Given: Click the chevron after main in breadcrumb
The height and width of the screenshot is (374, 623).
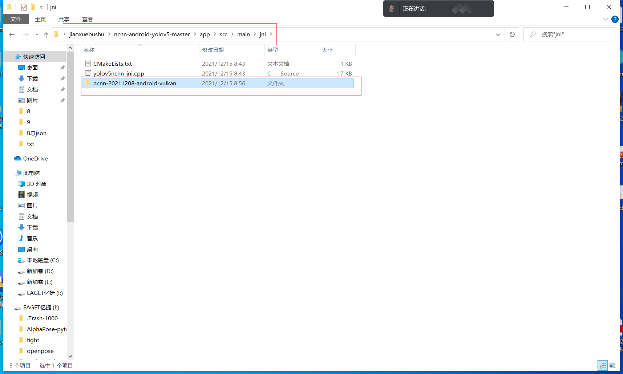Looking at the screenshot, I should click(x=254, y=34).
